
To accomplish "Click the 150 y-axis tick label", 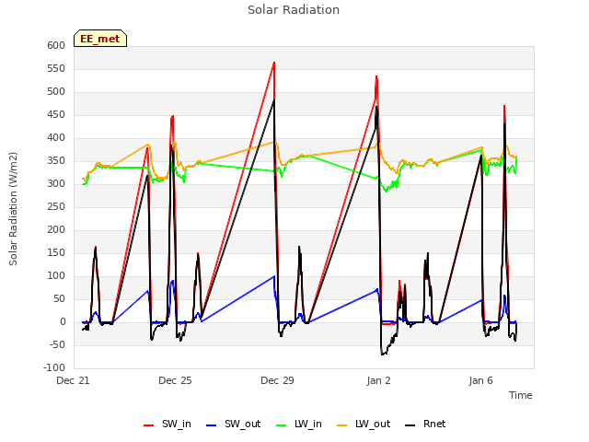I will coord(56,253).
